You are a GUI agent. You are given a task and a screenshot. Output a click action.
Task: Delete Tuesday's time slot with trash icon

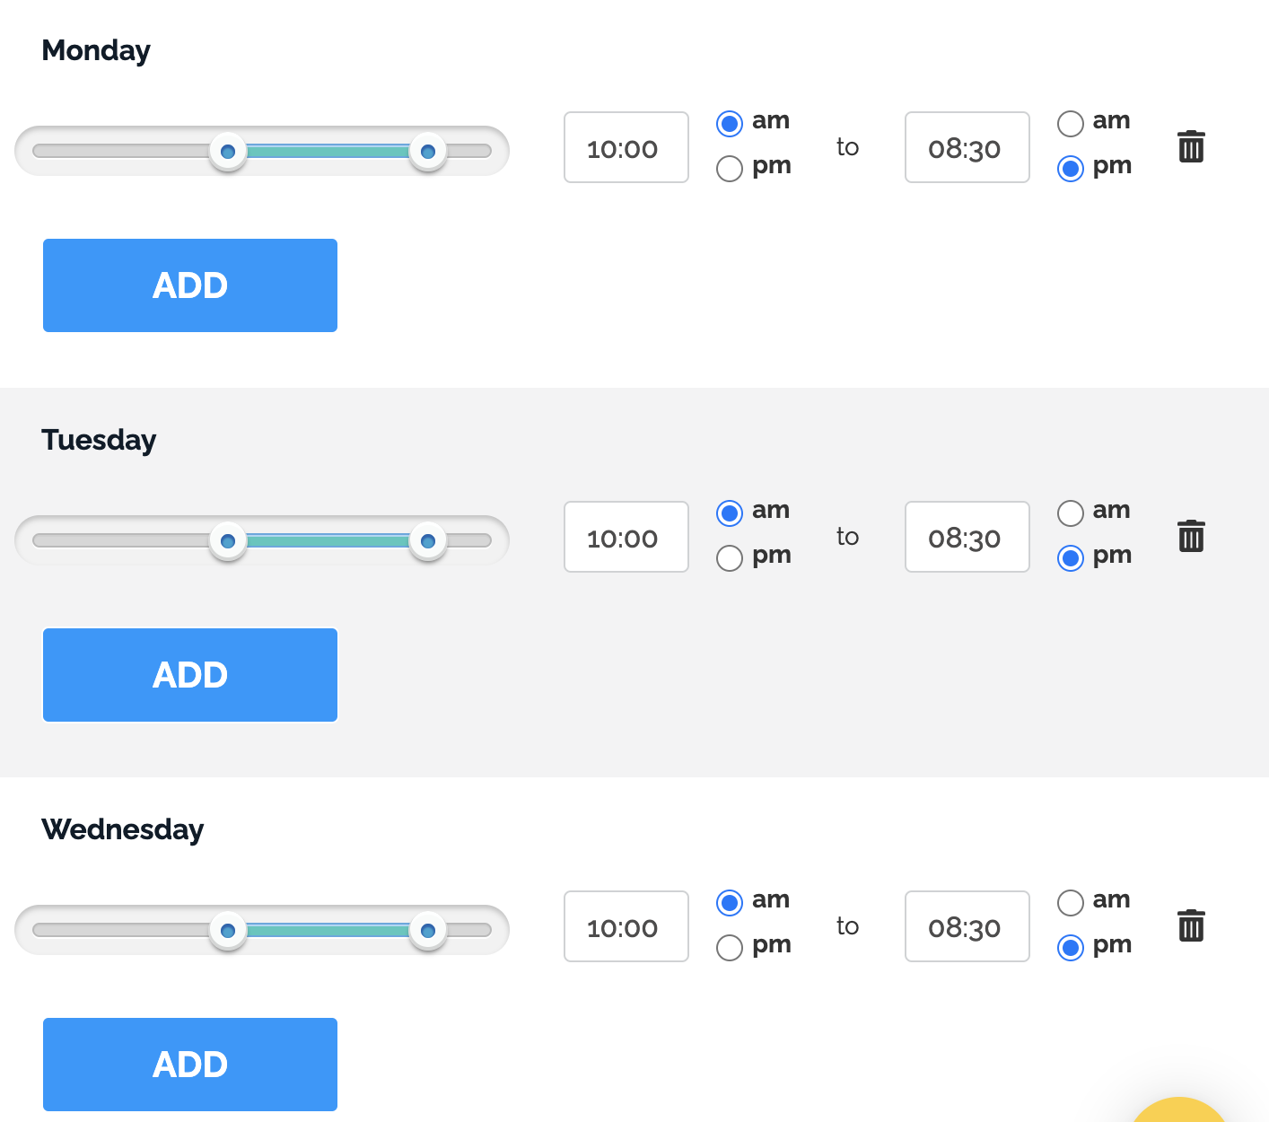point(1191,536)
